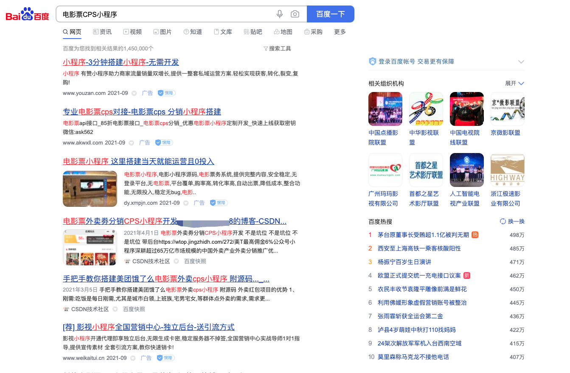This screenshot has width=570, height=373.
Task: Click 保障 badge on akwxll result
Action: pos(164,143)
